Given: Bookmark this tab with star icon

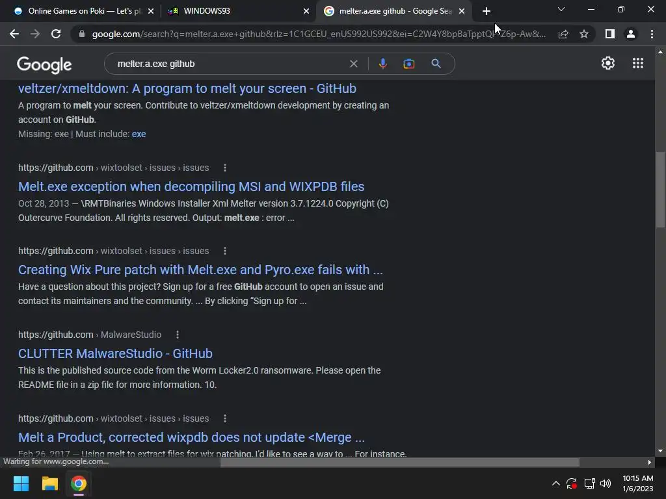Looking at the screenshot, I should 584,34.
